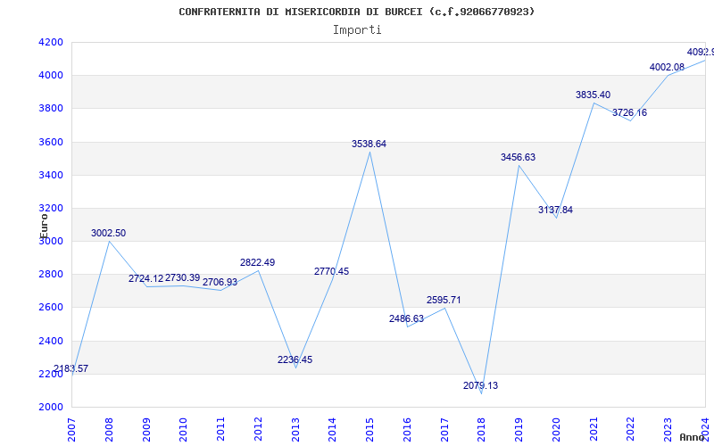Click y-axis value 4200
The image size is (714, 446).
pyautogui.click(x=51, y=42)
